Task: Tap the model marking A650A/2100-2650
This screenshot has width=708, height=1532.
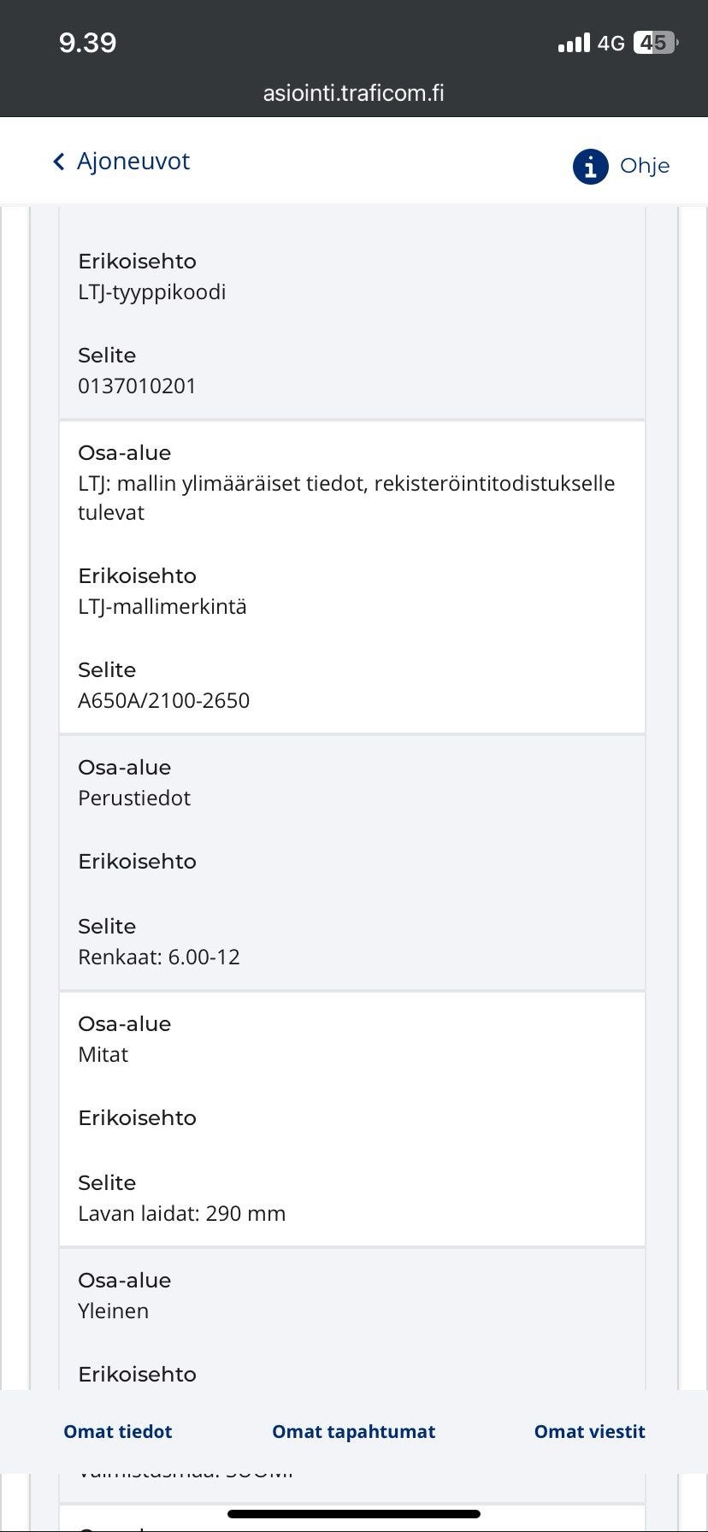Action: coord(163,700)
